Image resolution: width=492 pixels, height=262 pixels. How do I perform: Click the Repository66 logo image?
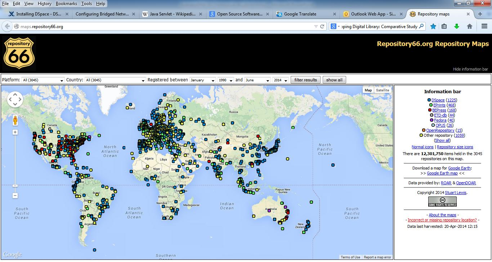point(19,53)
